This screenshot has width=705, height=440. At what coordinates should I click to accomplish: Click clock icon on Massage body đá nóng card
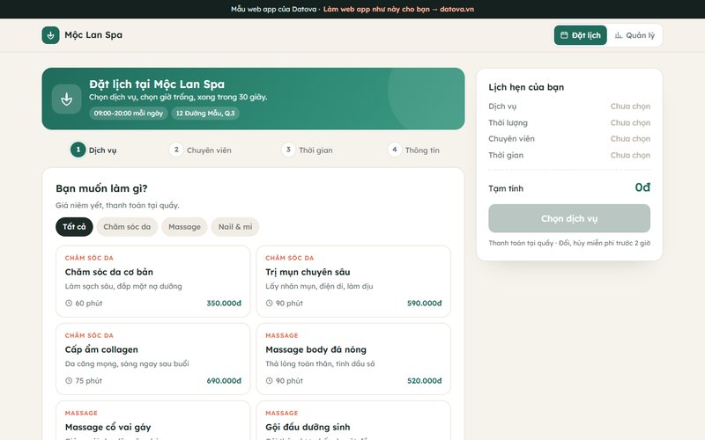point(270,381)
